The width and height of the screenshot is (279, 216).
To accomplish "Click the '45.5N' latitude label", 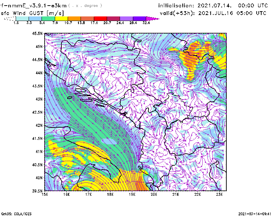I will coord(37,33).
